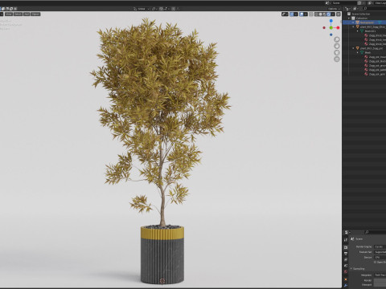
Task: Open the view layer browse icon
Action: click(x=371, y=3)
